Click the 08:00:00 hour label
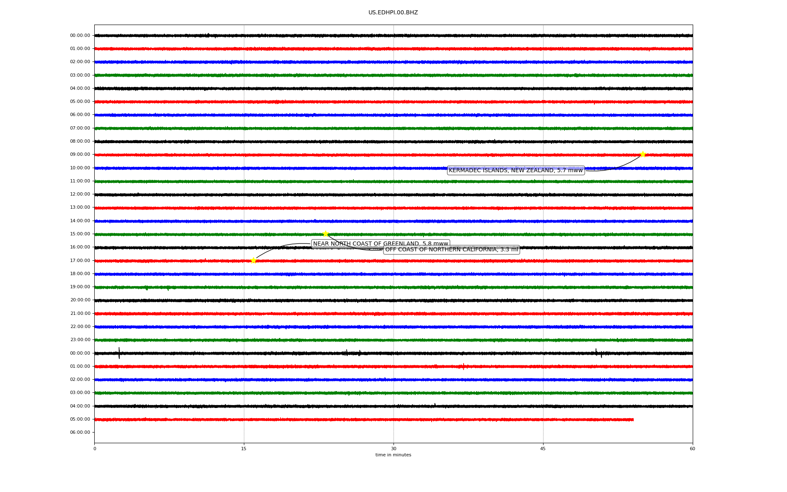 [80, 141]
